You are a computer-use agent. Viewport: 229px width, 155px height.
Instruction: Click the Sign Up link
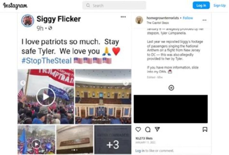pyautogui.click(x=219, y=5)
